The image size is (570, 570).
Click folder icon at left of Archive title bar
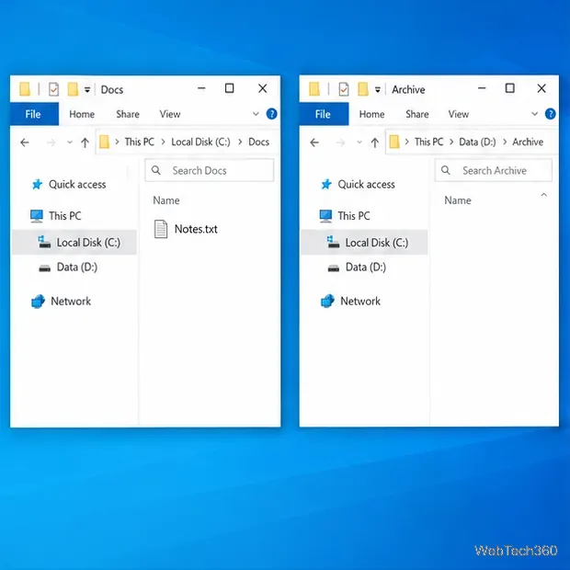[314, 89]
